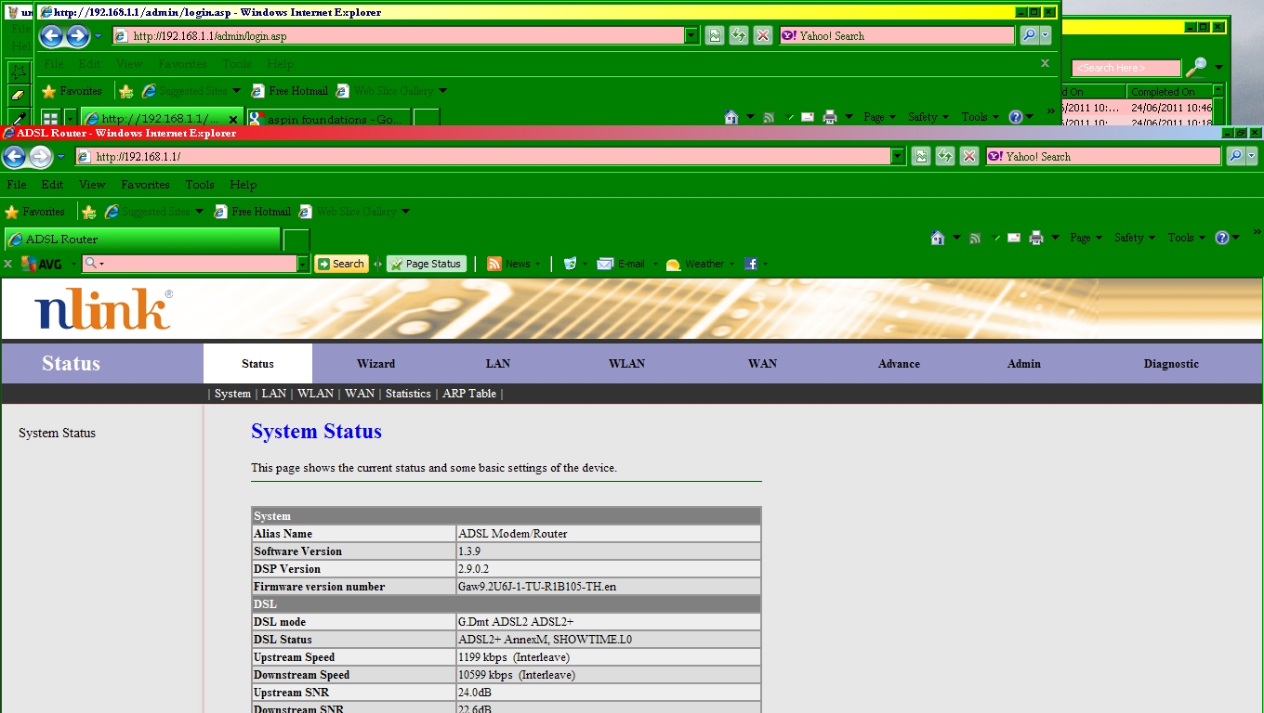Click the Statistics submenu link
This screenshot has width=1264, height=713.
pos(408,394)
